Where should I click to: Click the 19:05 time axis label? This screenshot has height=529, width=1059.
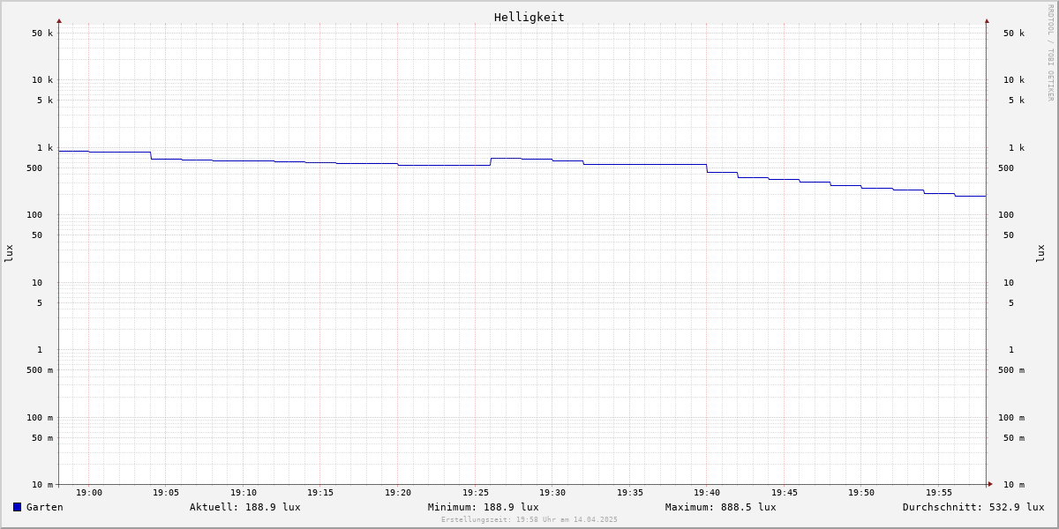tap(166, 493)
